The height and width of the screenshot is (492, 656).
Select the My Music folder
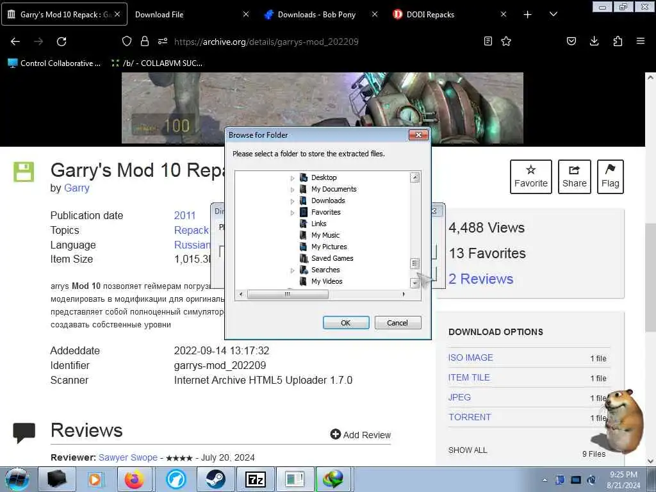pos(325,235)
